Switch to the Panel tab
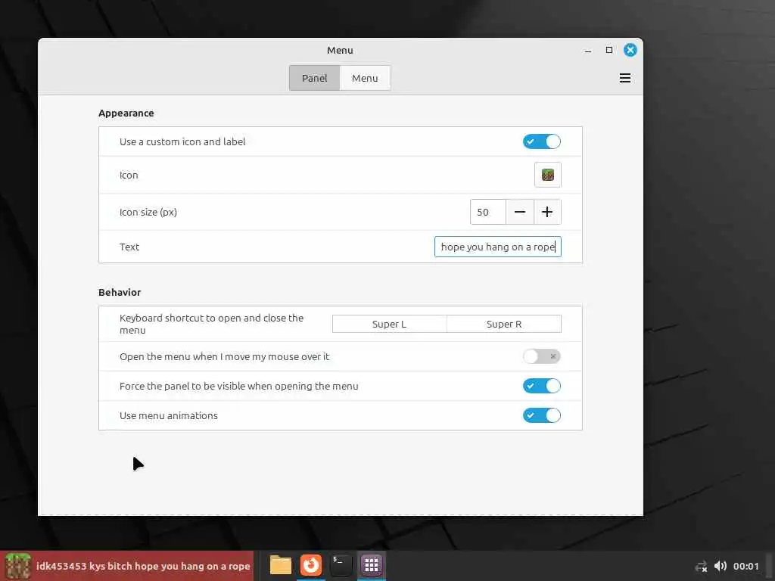Screen dimensions: 775x581 [314, 78]
